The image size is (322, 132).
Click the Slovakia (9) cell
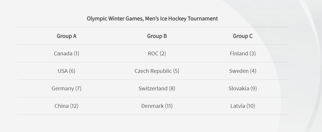tap(243, 89)
